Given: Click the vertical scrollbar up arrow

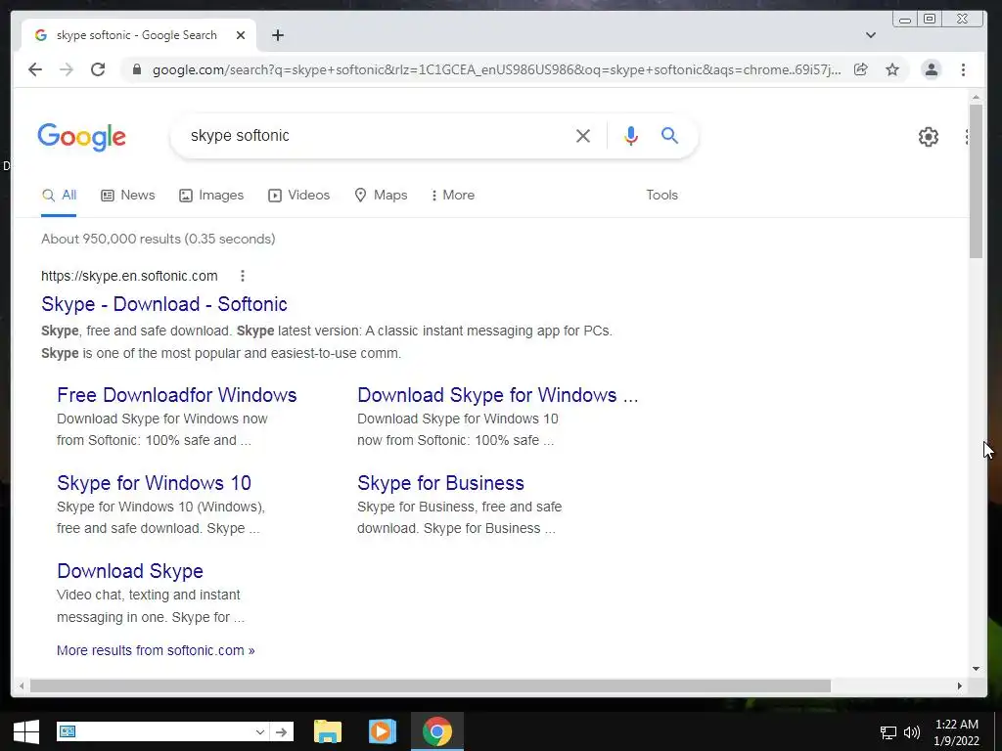Looking at the screenshot, I should click(976, 97).
